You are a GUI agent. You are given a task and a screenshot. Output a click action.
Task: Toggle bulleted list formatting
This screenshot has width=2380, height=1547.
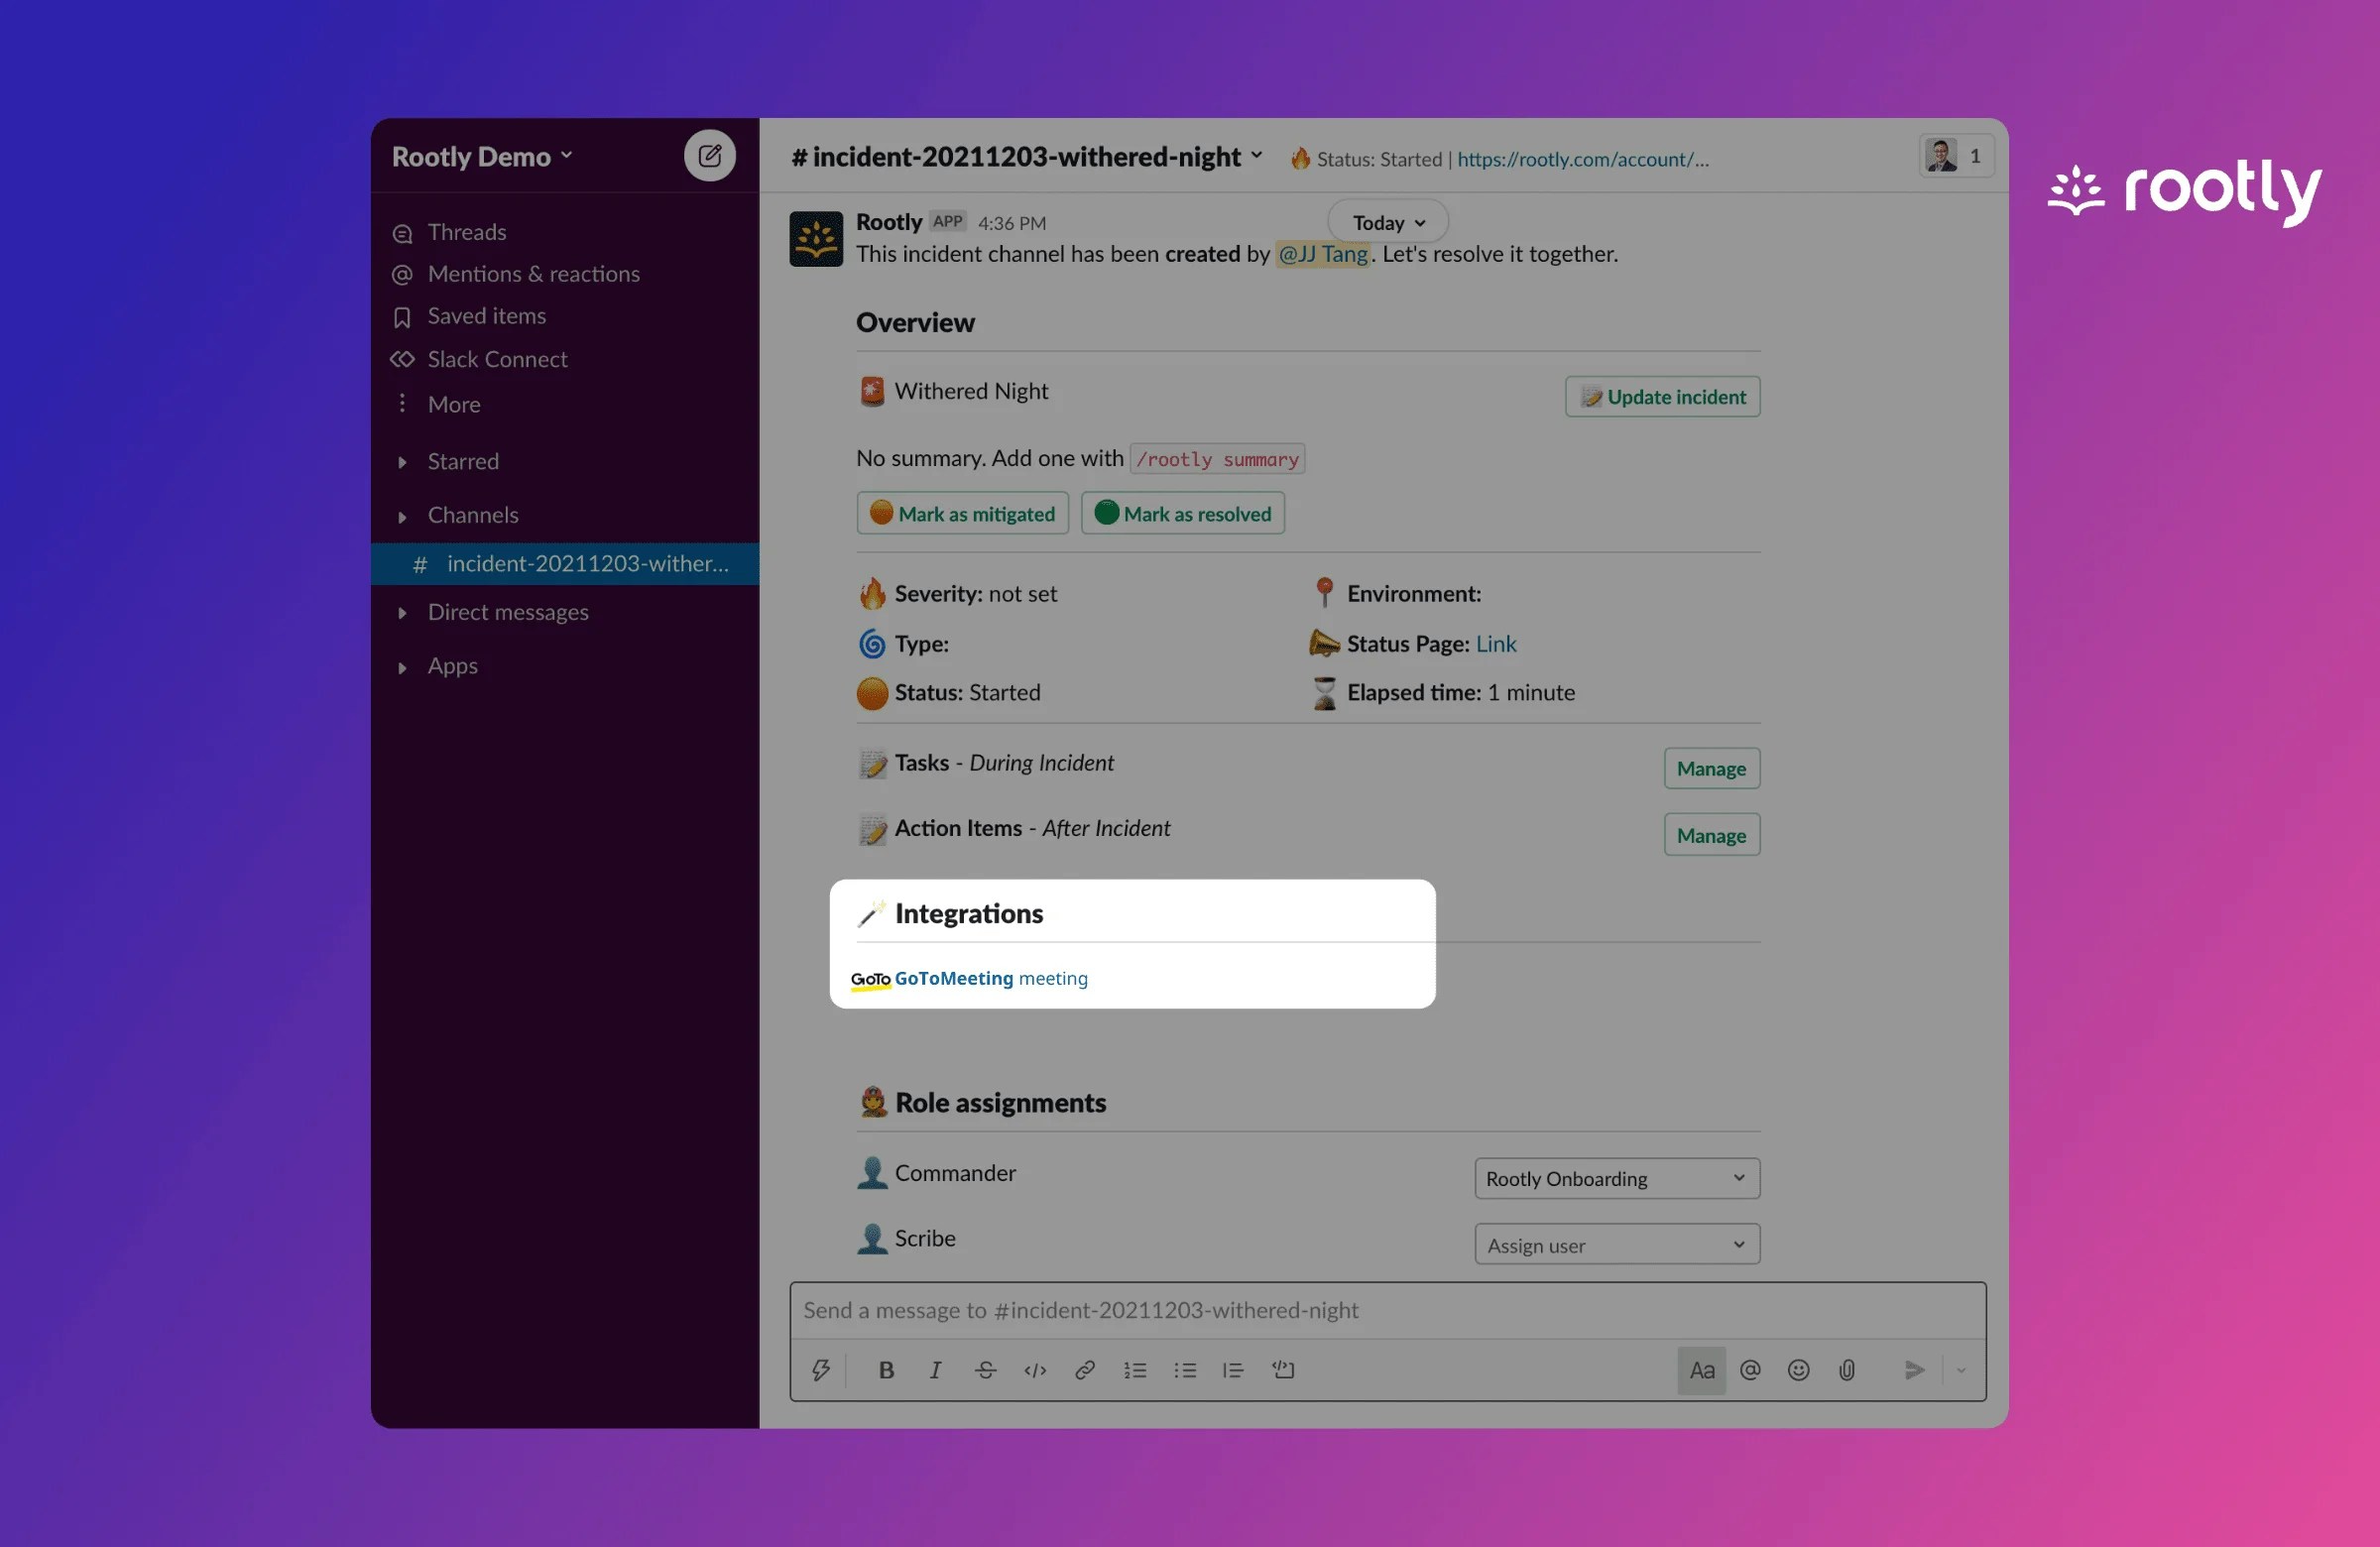point(1184,1370)
